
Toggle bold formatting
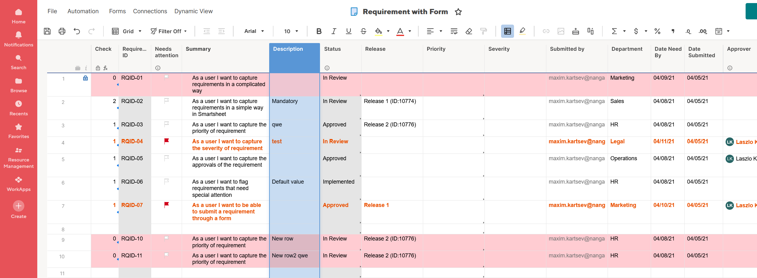tap(319, 31)
